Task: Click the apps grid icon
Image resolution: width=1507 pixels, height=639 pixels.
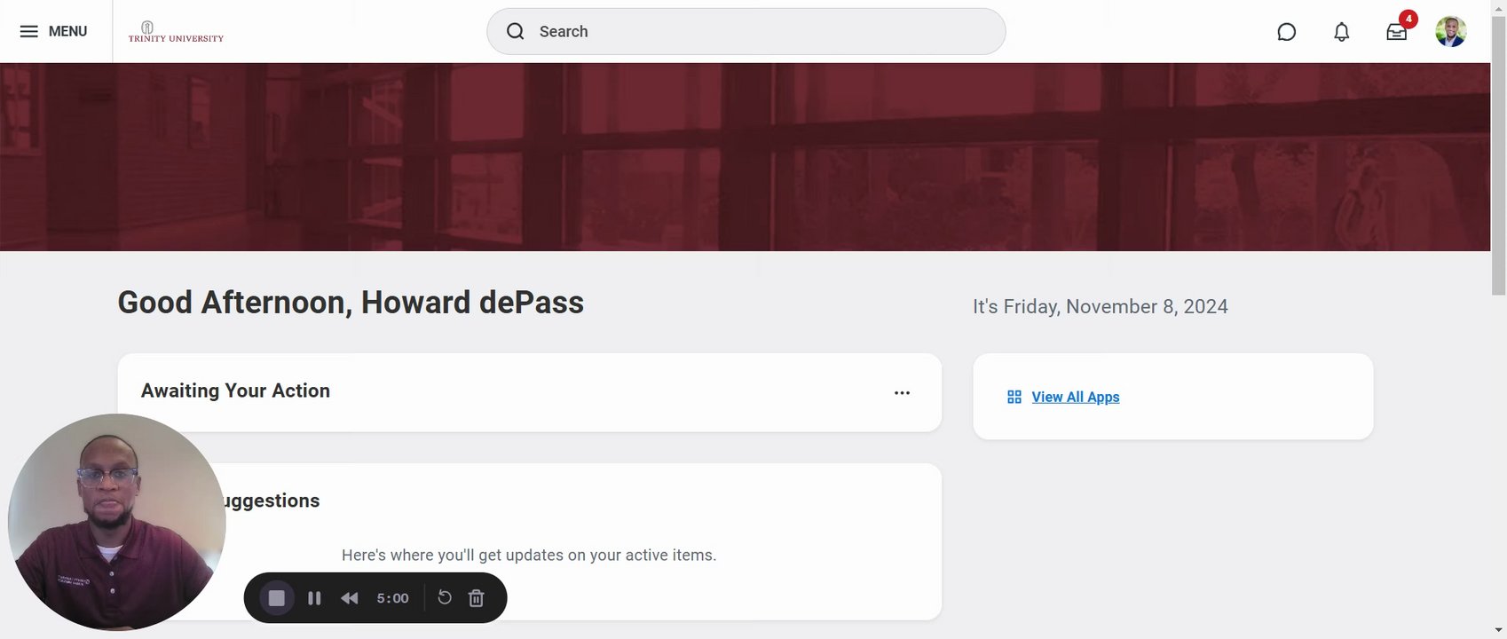Action: pos(1014,398)
